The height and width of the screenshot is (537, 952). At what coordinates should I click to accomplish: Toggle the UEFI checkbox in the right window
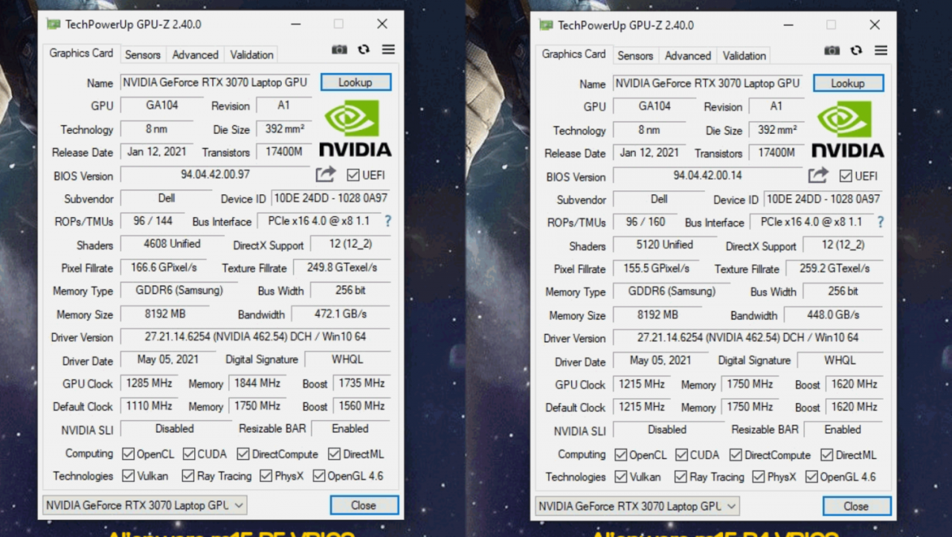(x=846, y=176)
